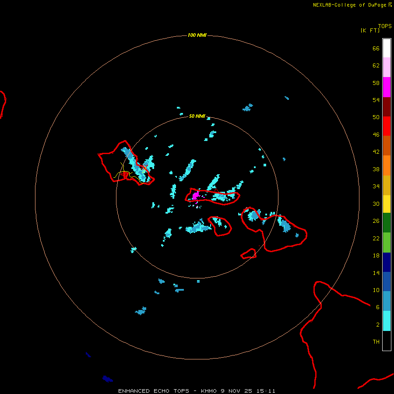Click the legend value 58

[376, 83]
